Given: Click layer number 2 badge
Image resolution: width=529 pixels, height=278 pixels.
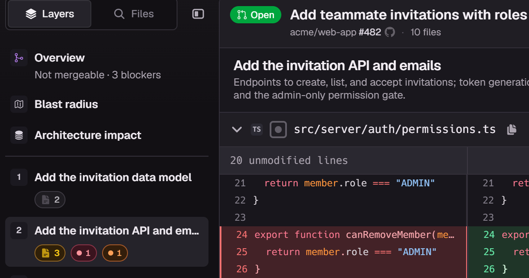Looking at the screenshot, I should (x=19, y=231).
